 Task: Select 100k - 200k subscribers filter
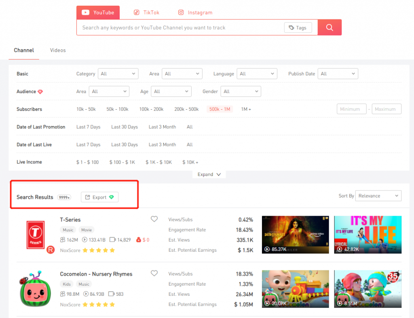151,109
